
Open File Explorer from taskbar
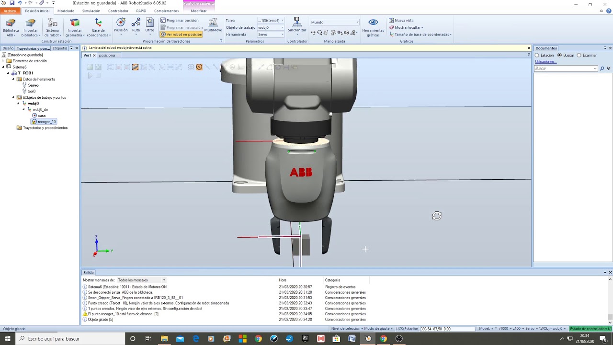pos(164,339)
